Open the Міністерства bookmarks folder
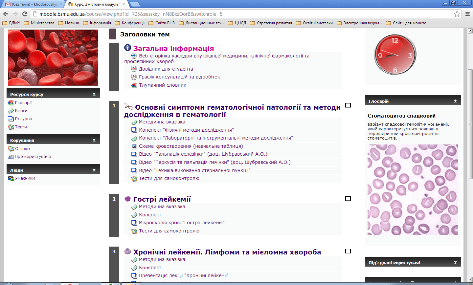This screenshot has height=285, width=473. pyautogui.click(x=39, y=23)
